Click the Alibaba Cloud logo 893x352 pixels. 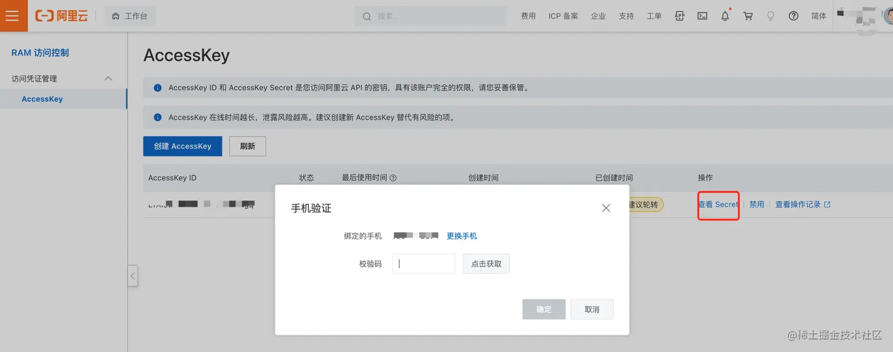pyautogui.click(x=61, y=16)
